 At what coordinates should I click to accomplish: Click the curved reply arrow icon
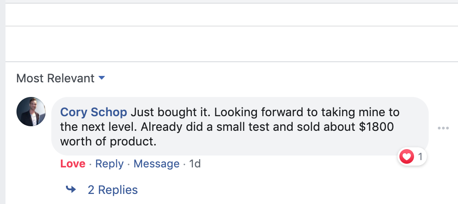click(x=71, y=189)
